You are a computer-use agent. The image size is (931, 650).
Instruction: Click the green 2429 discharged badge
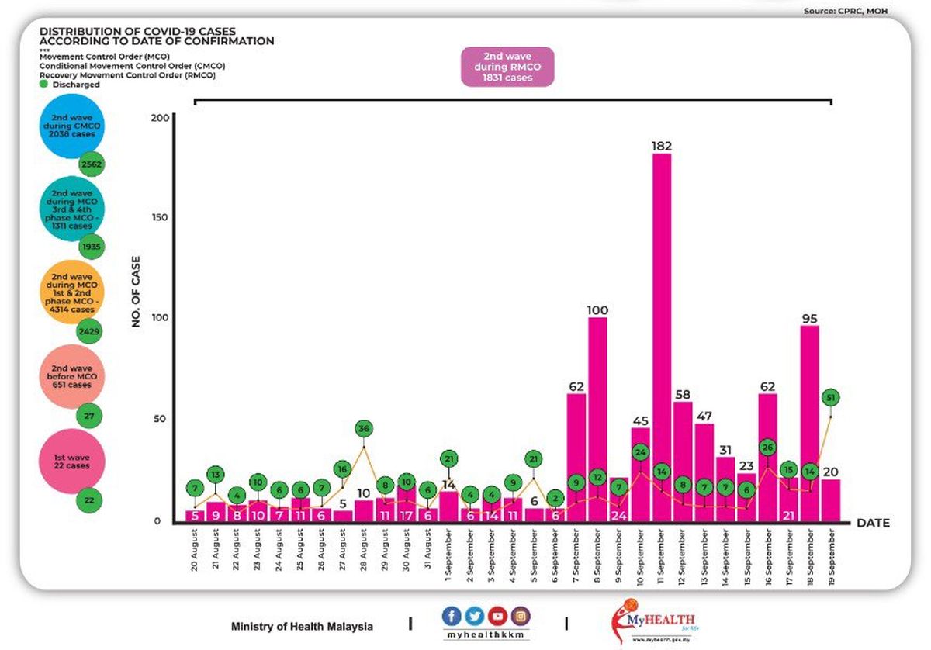point(90,331)
